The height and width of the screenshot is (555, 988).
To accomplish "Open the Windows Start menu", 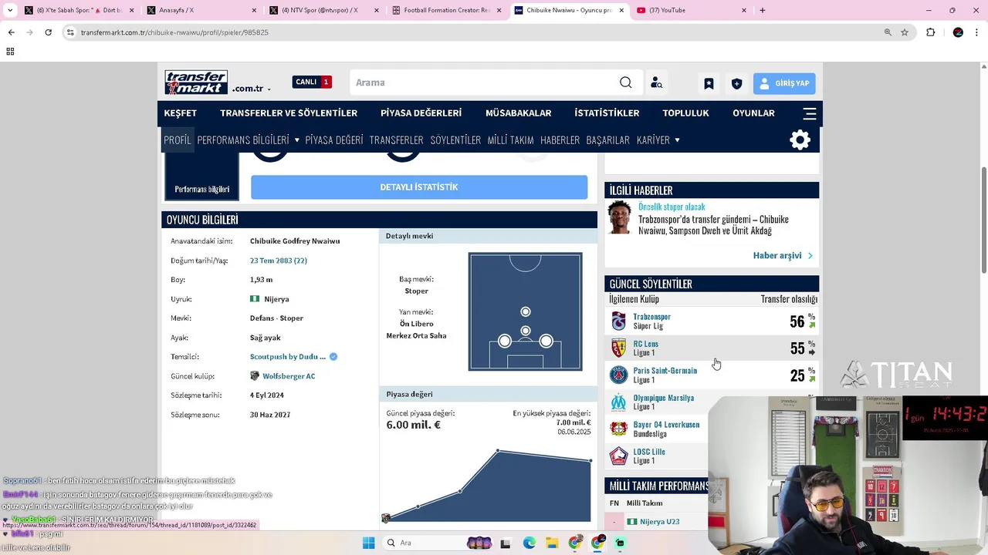I will pos(369,543).
